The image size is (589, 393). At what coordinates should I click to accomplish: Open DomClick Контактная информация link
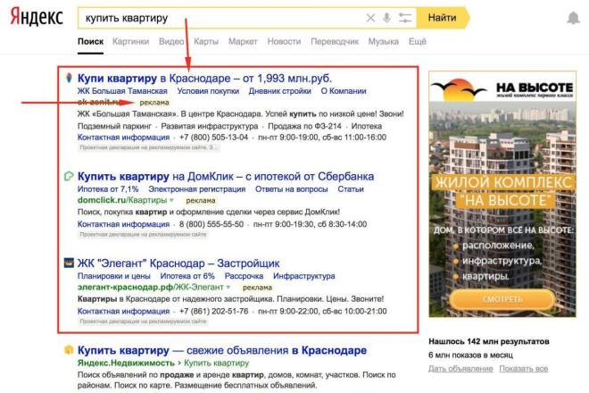[123, 224]
